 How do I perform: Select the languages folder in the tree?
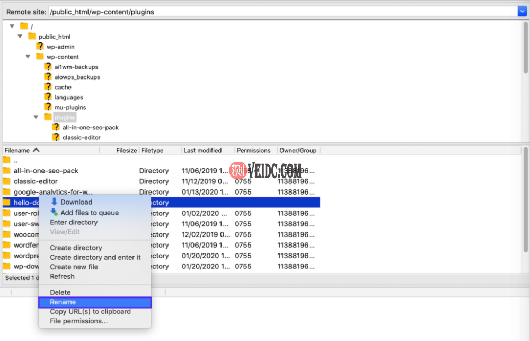click(68, 97)
